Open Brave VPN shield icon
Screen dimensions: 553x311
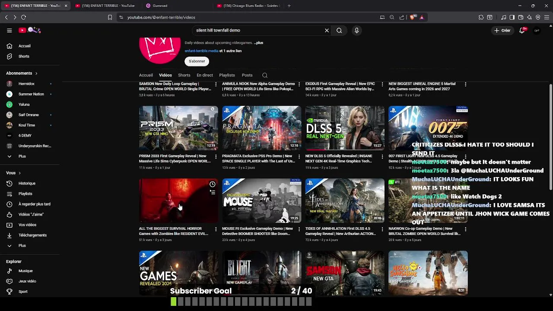pos(538,17)
